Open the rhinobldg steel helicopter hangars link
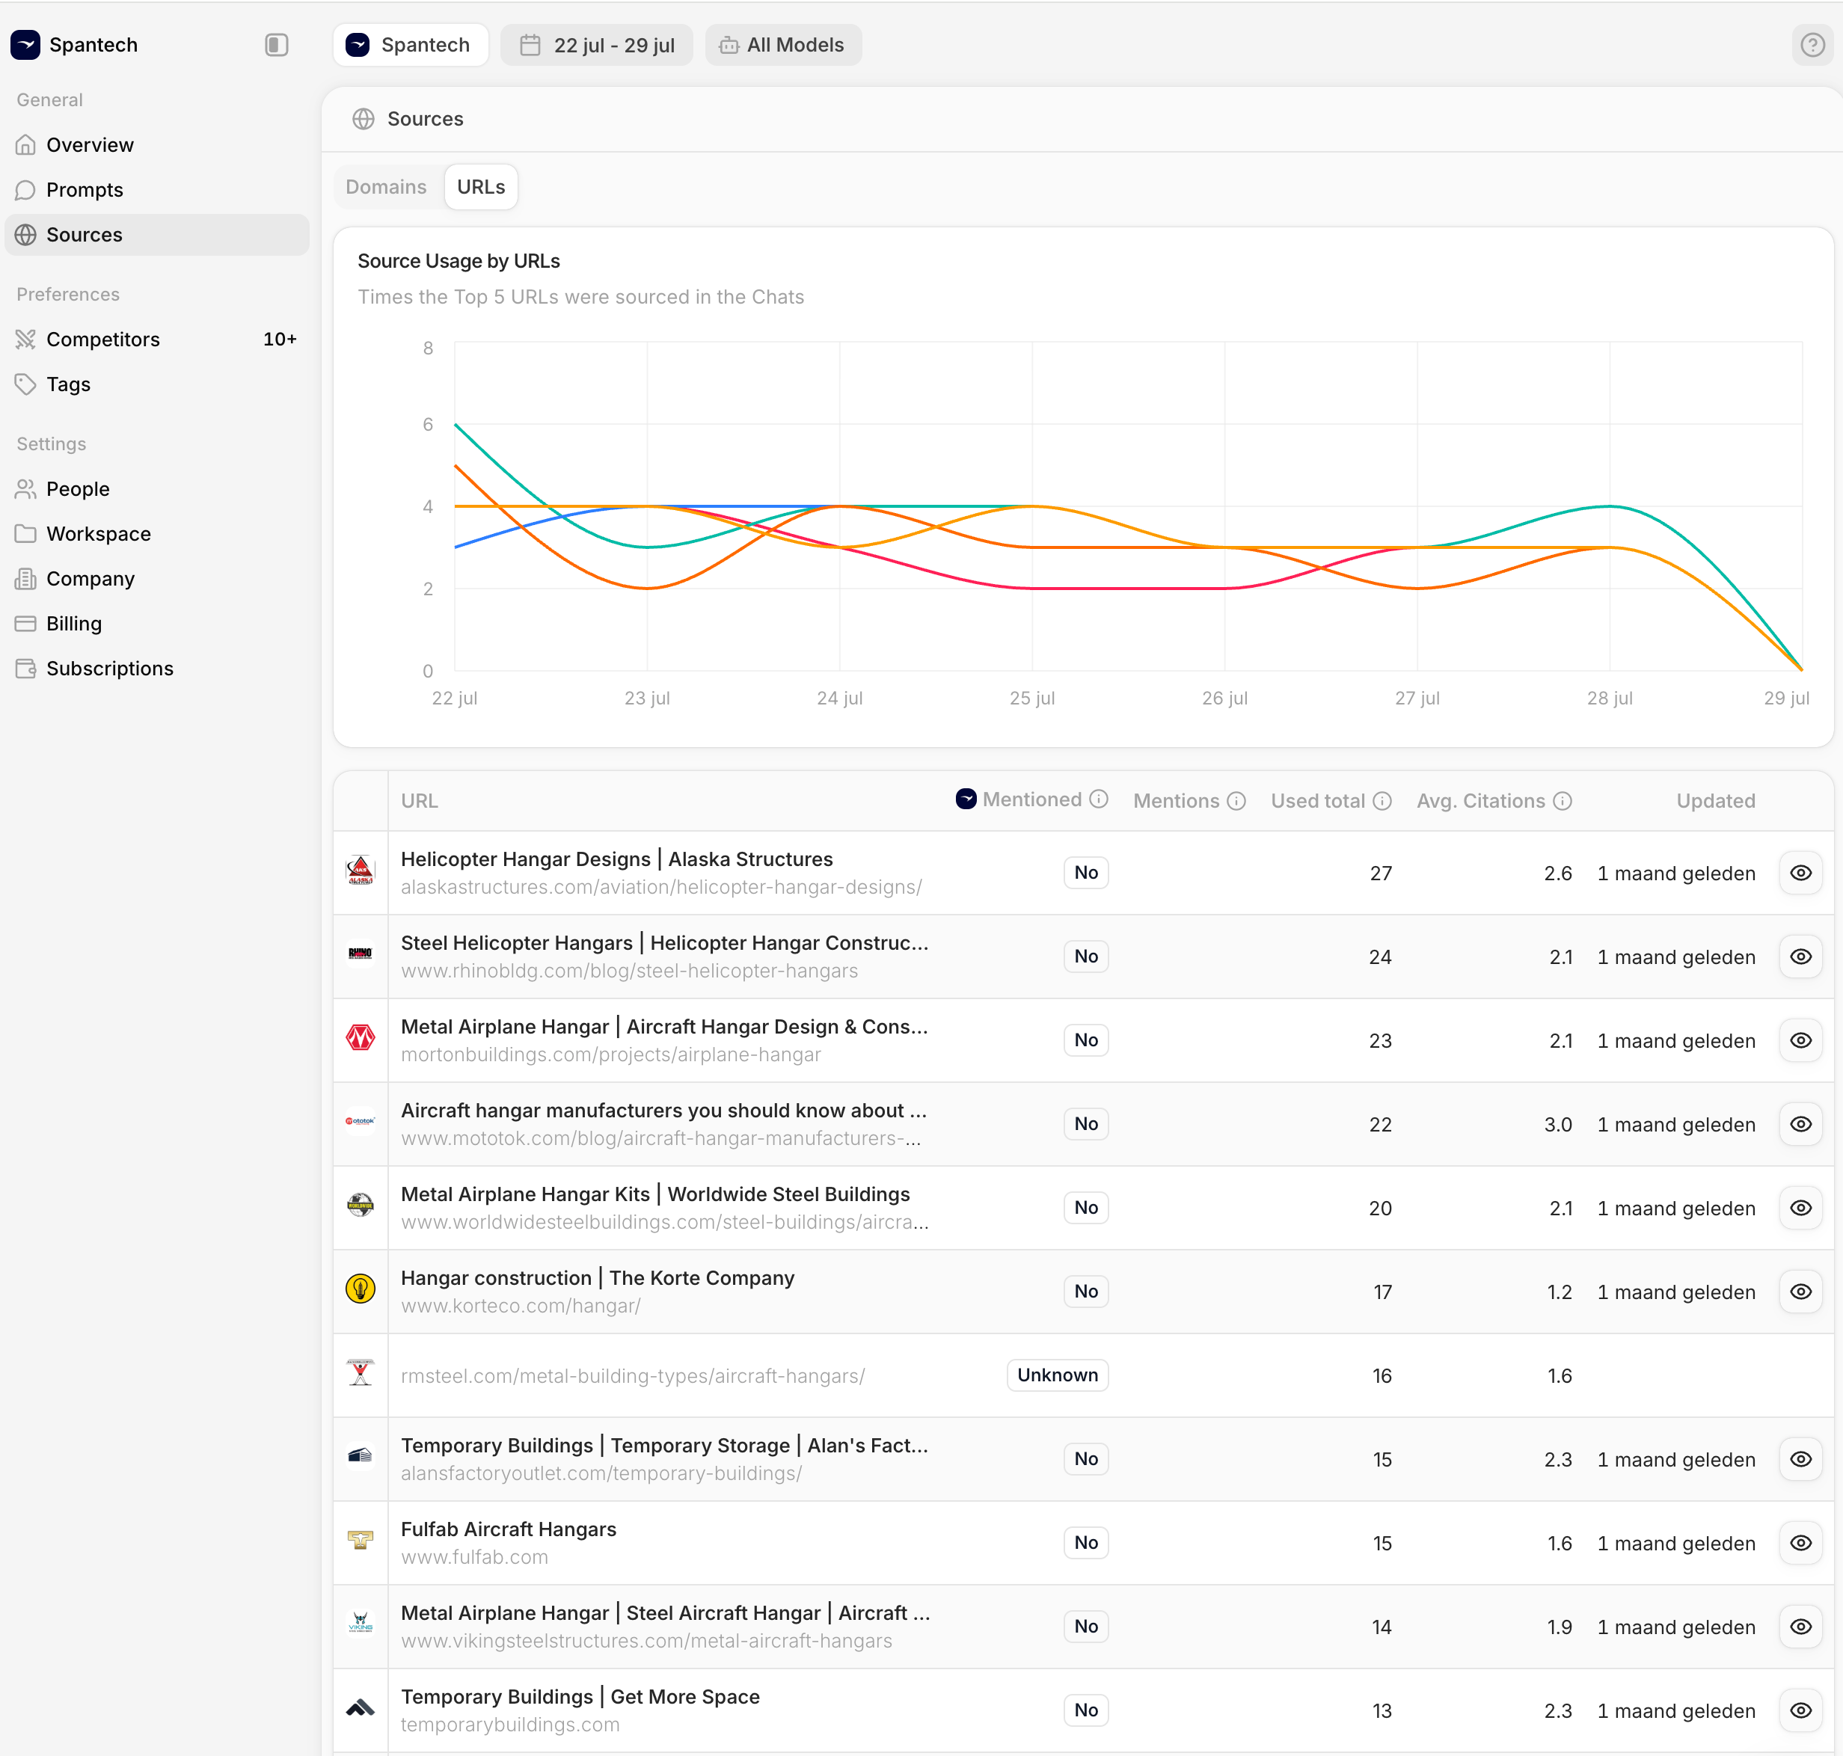The width and height of the screenshot is (1843, 1756). click(x=629, y=971)
